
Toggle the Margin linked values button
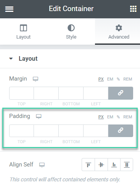coord(121,93)
